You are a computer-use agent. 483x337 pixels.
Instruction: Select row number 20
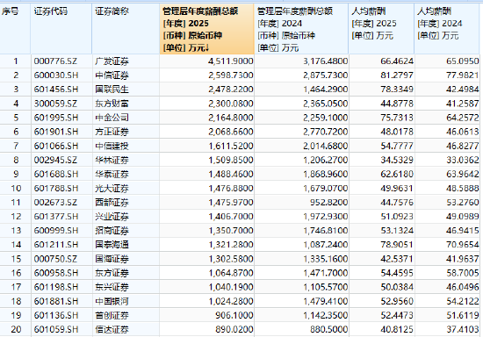(16, 330)
